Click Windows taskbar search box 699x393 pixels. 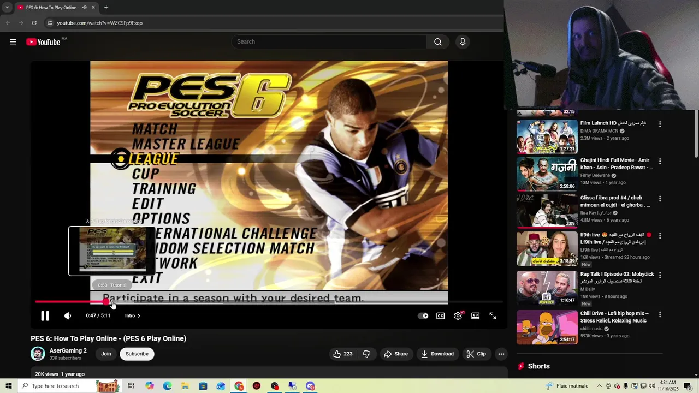click(69, 386)
